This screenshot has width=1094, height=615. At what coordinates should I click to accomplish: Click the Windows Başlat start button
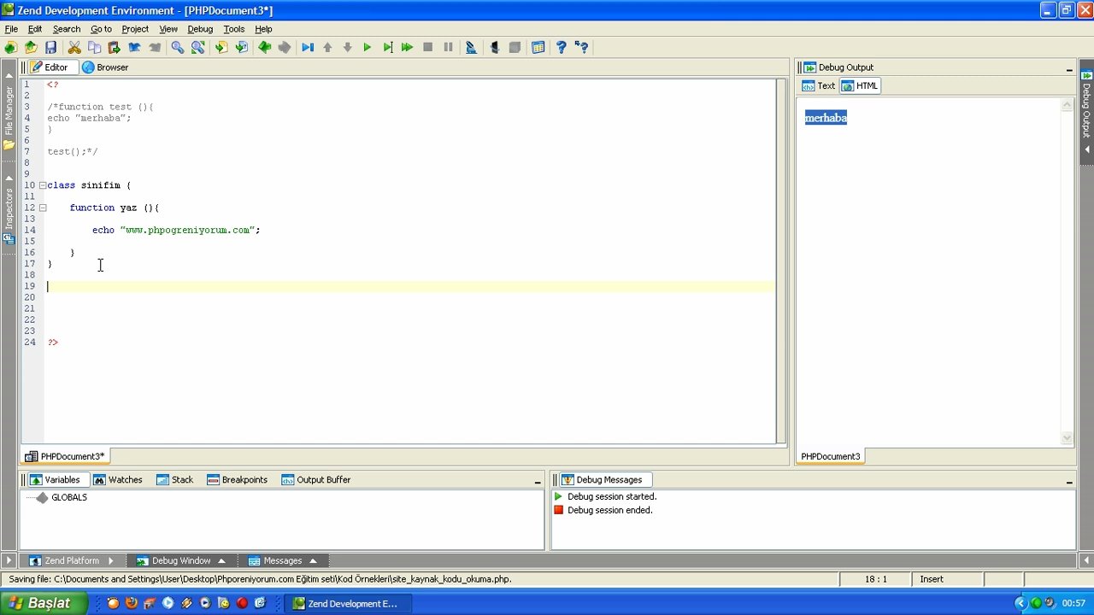43,603
